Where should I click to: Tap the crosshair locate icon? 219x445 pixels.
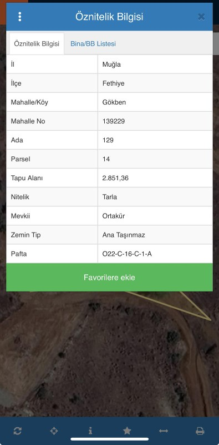pos(54,431)
